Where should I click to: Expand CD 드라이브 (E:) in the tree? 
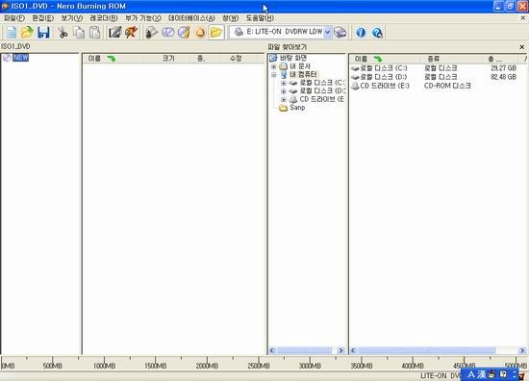pos(284,99)
